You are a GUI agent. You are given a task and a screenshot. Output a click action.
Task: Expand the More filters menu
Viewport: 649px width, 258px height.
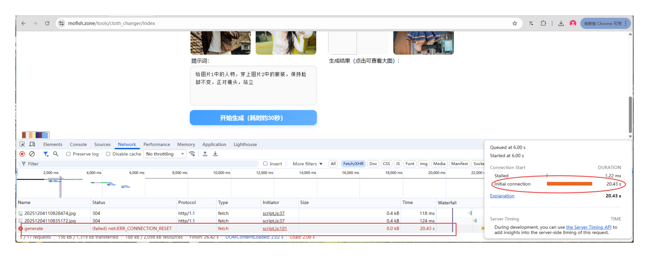(308, 164)
